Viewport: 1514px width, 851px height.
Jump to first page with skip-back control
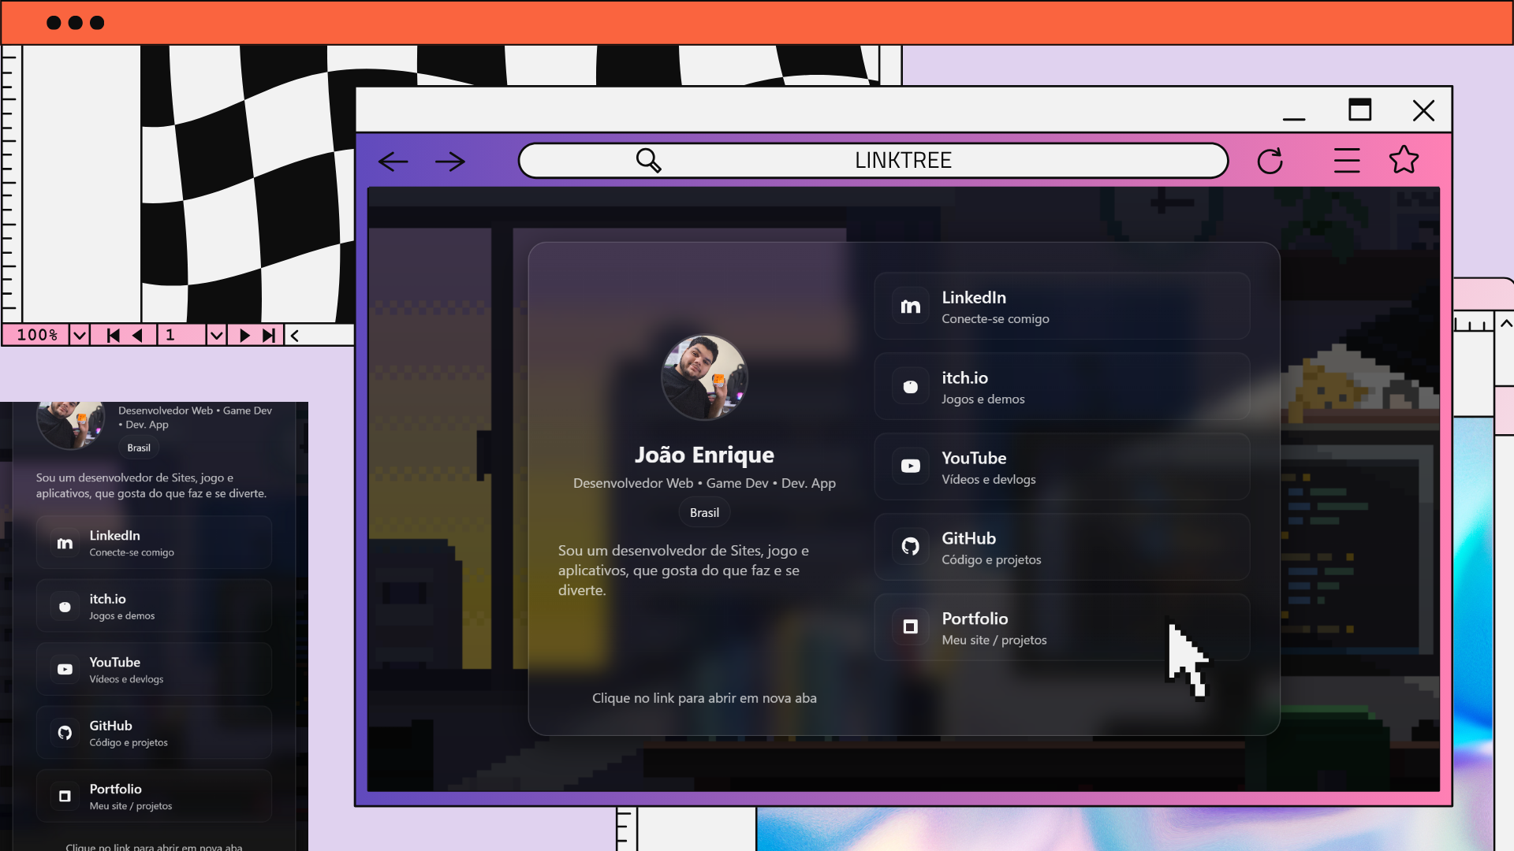click(x=113, y=335)
